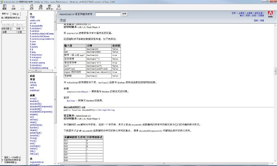Click the Forward arrow toolbar icon
277x166 pixels.
click(x=23, y=7)
